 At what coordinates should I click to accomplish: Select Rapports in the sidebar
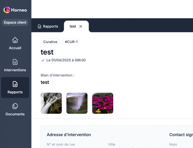[x=15, y=88]
